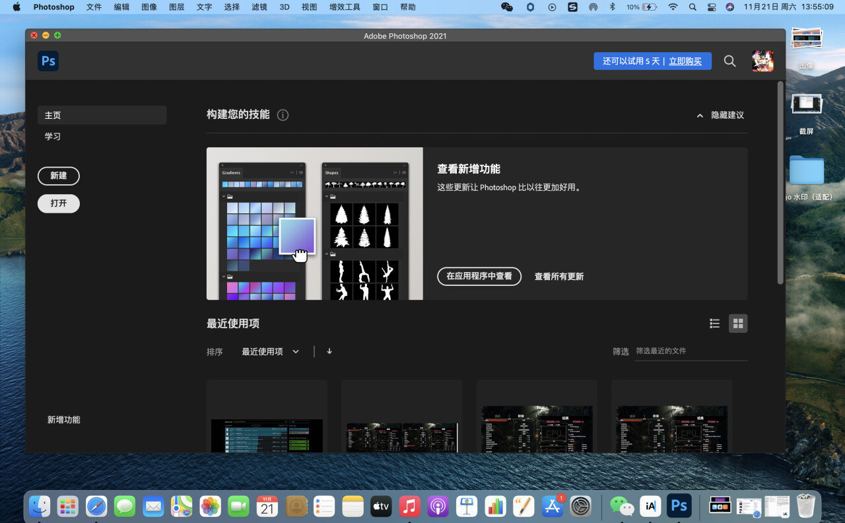The image size is (845, 523).
Task: Open the 编辑 menu
Action: pos(121,7)
